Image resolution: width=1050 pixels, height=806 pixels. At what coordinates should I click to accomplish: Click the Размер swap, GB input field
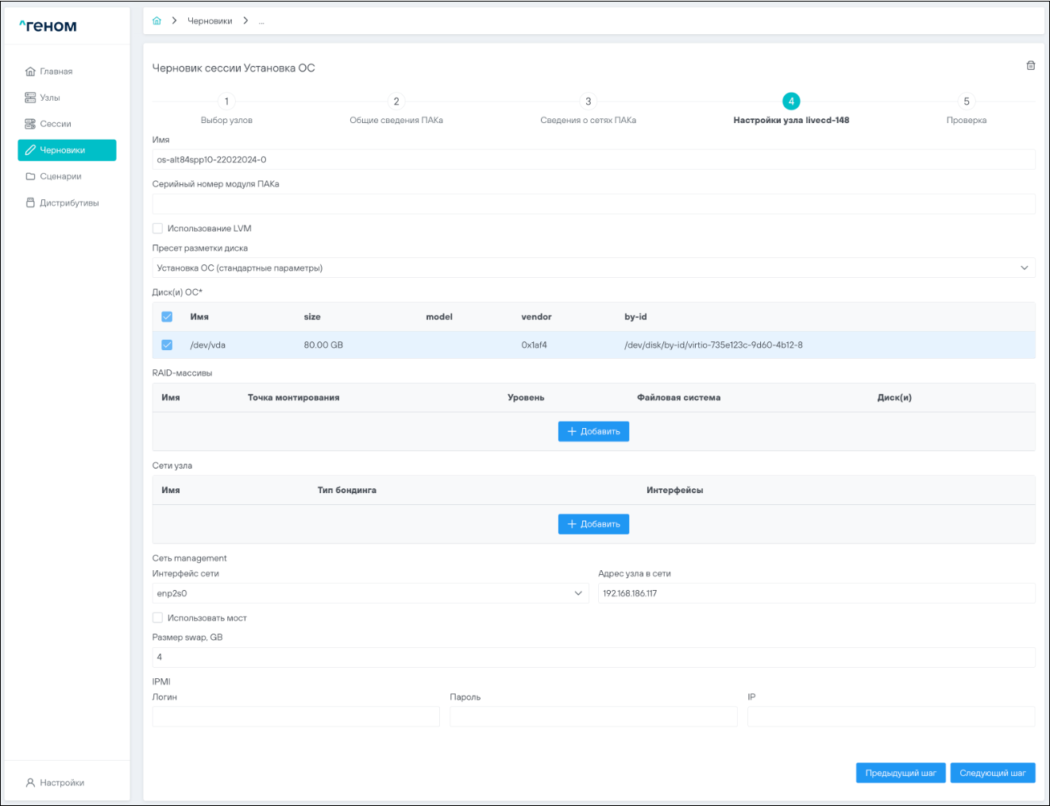593,658
